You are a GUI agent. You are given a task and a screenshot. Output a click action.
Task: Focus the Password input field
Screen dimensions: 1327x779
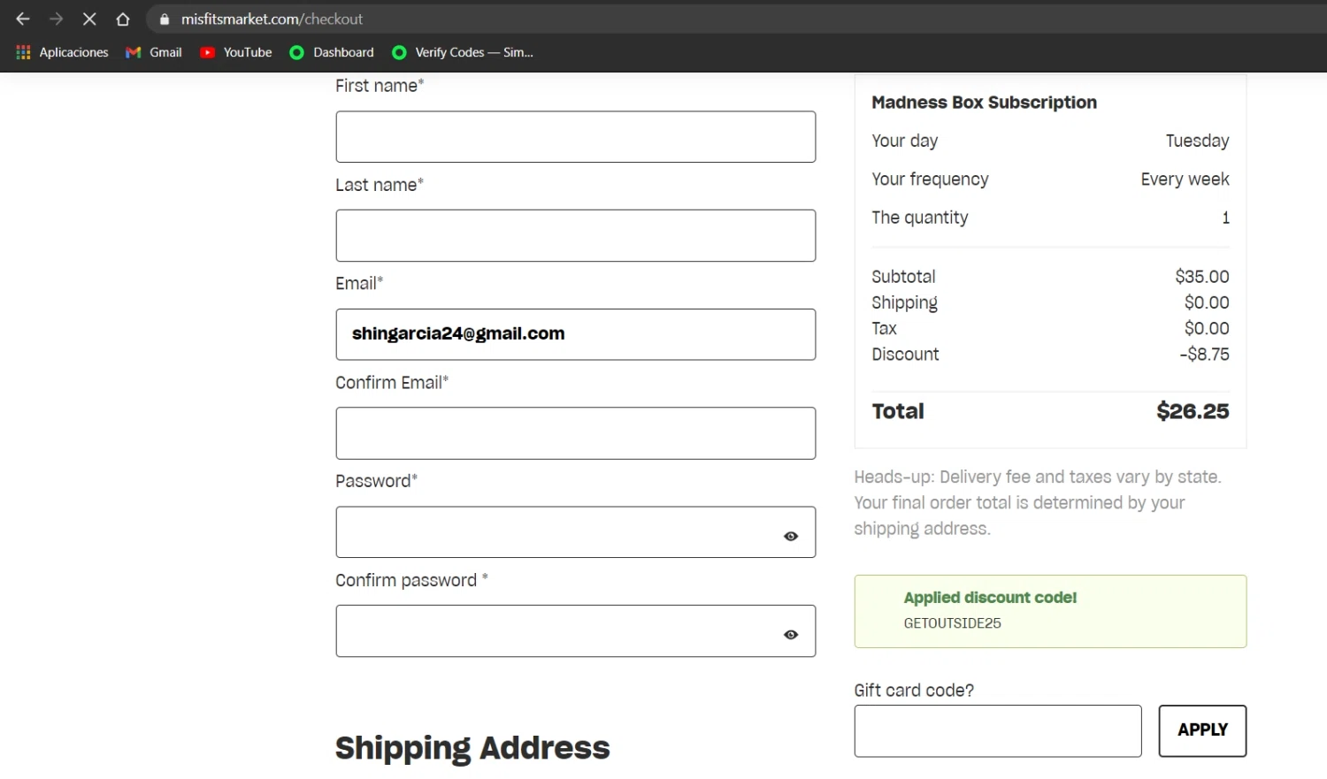click(576, 532)
